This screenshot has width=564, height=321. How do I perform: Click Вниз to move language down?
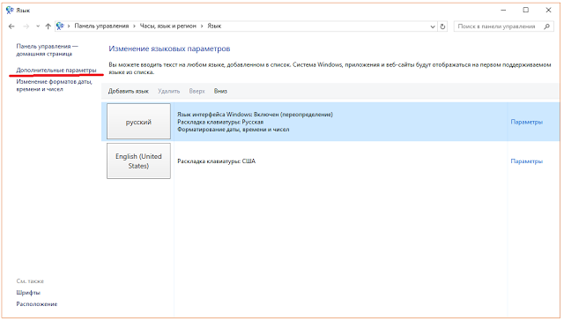tap(220, 92)
